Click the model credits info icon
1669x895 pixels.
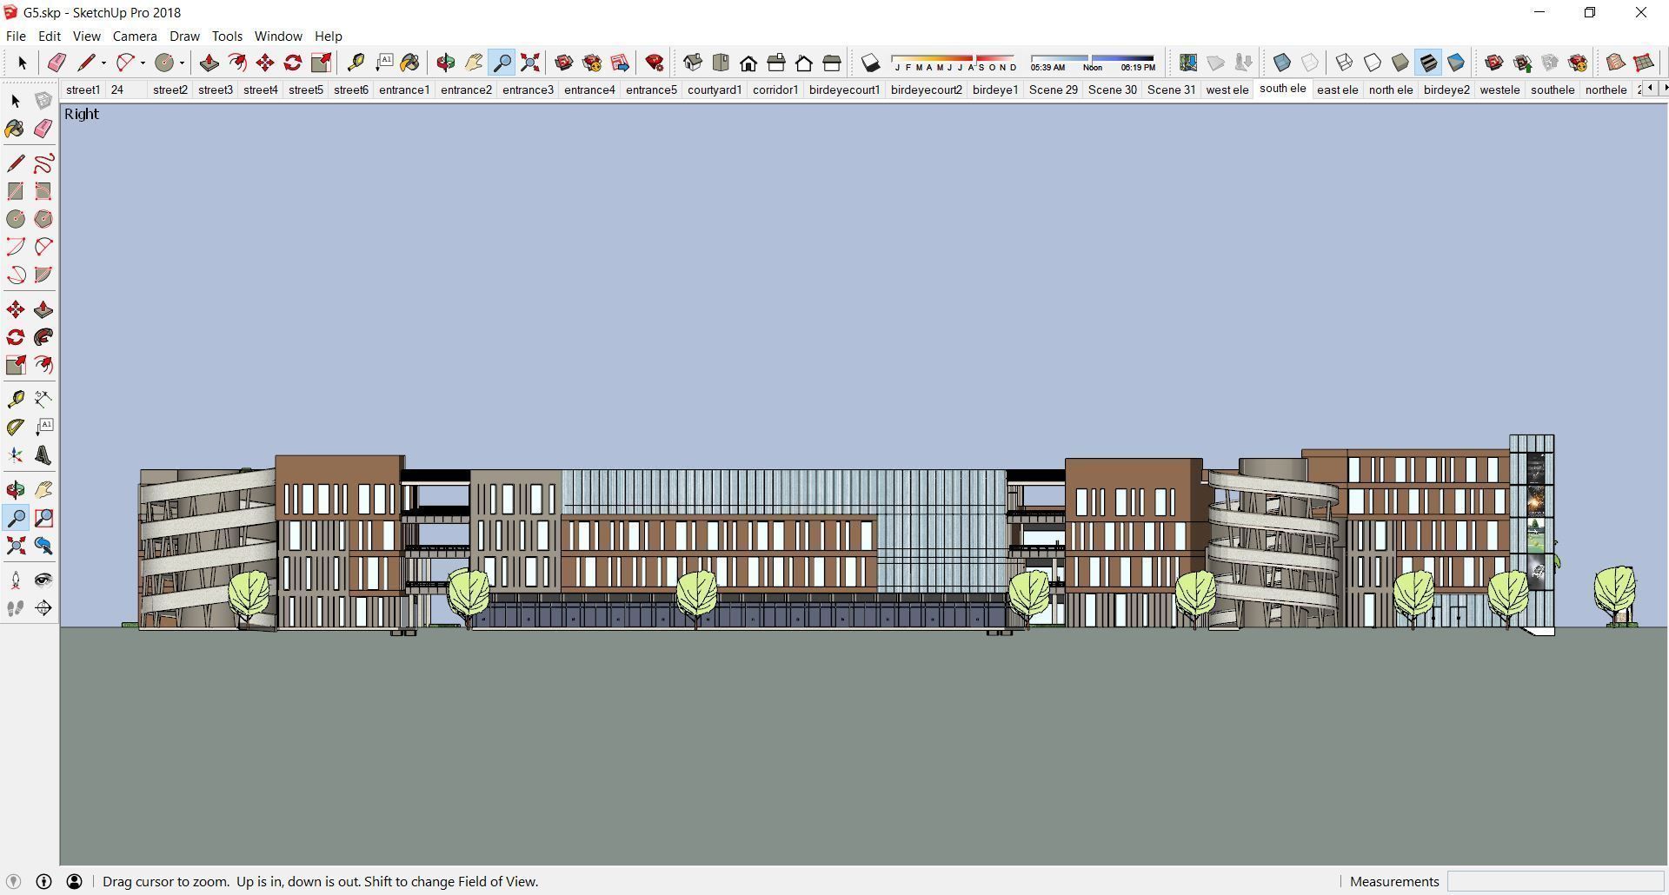tap(43, 881)
